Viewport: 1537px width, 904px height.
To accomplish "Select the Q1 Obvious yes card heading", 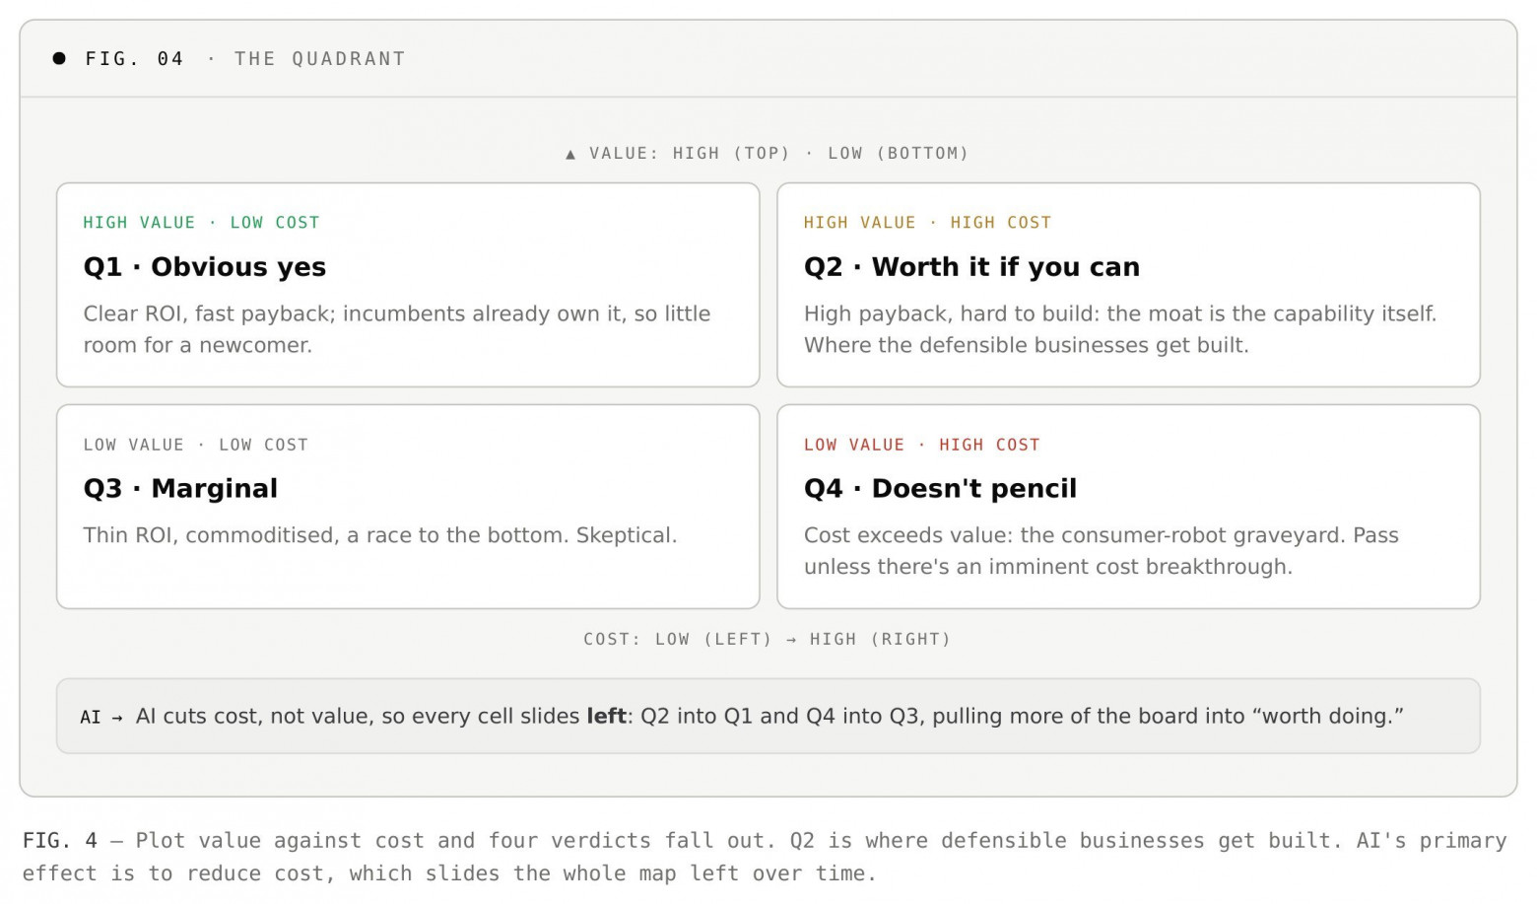I will click(x=205, y=267).
